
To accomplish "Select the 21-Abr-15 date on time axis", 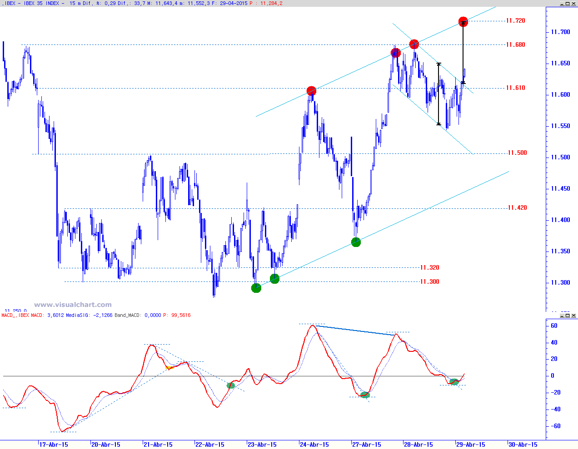I will [x=158, y=444].
